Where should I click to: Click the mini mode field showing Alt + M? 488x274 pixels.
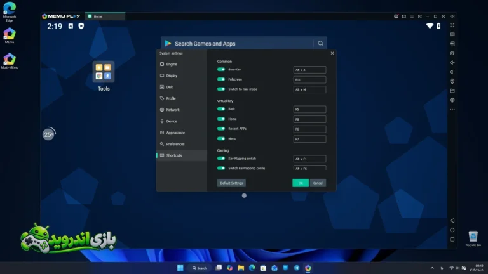point(309,89)
